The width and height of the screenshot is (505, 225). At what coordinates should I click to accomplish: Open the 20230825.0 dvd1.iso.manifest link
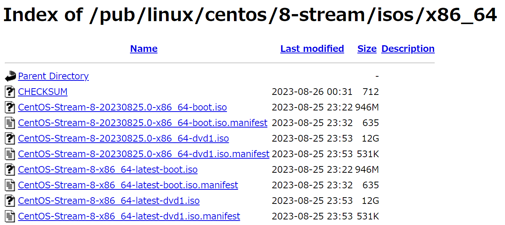point(143,154)
